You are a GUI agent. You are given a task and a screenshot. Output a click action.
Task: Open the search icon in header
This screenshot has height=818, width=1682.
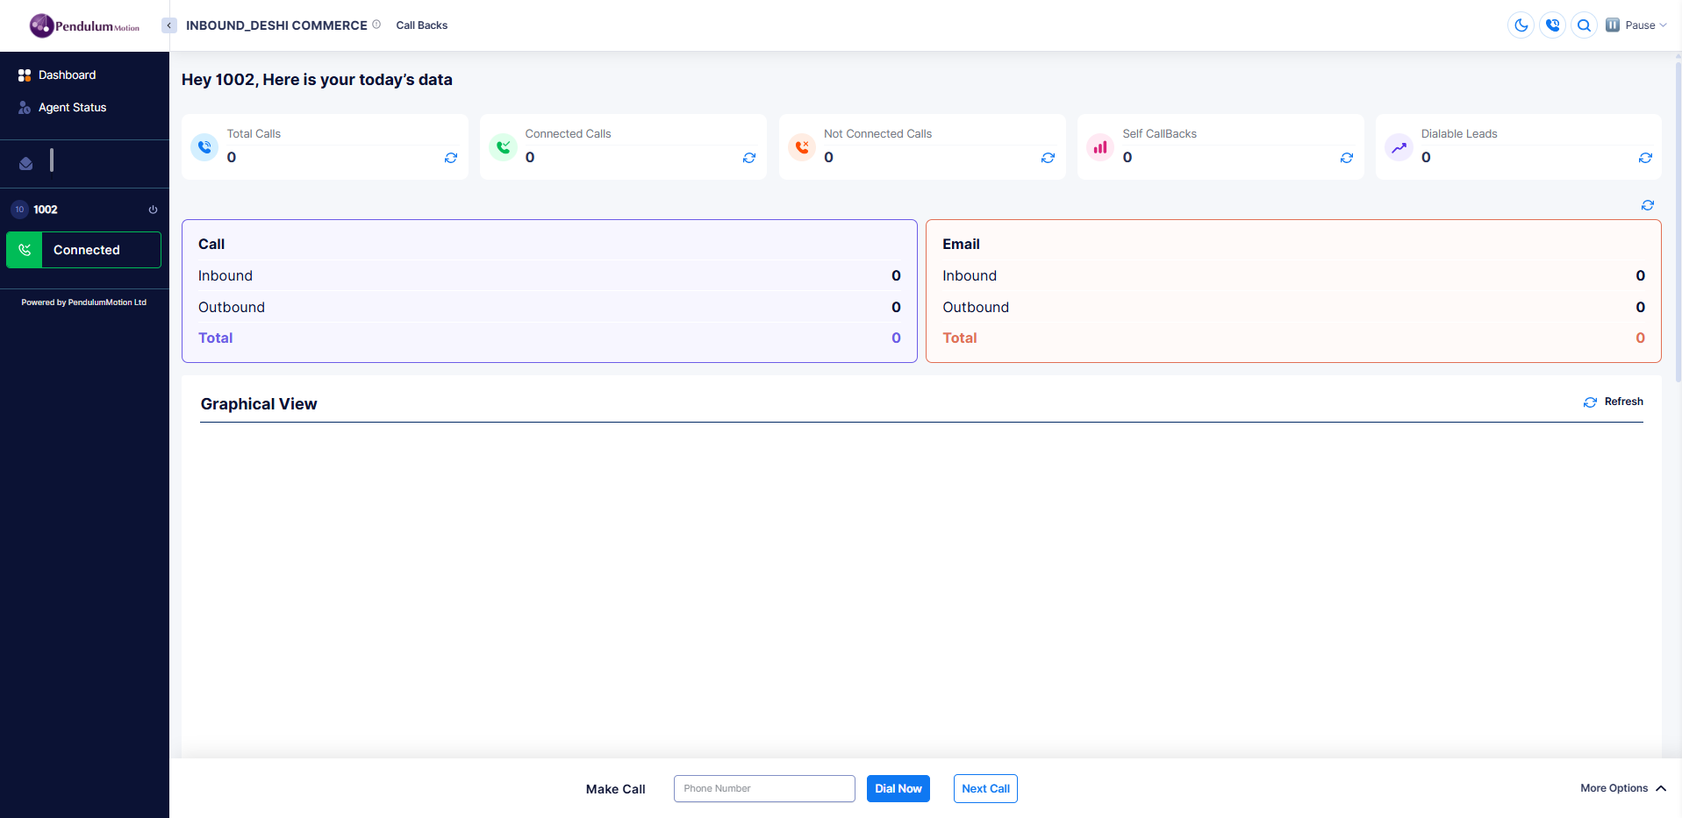coord(1584,25)
